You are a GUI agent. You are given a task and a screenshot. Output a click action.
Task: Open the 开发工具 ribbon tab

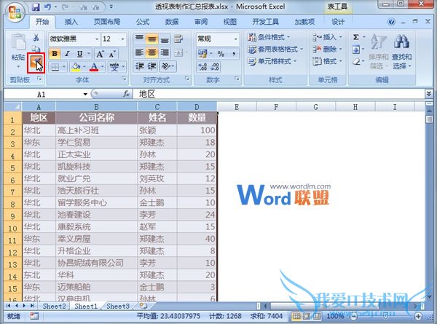(x=265, y=22)
